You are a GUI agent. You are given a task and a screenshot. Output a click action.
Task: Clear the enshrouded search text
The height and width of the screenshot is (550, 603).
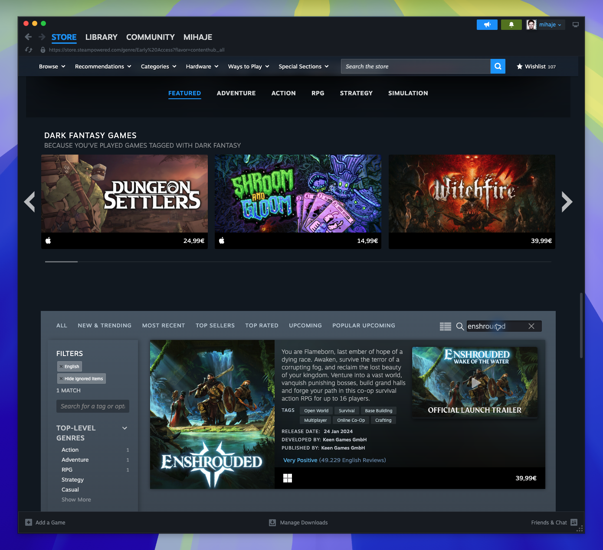(531, 326)
